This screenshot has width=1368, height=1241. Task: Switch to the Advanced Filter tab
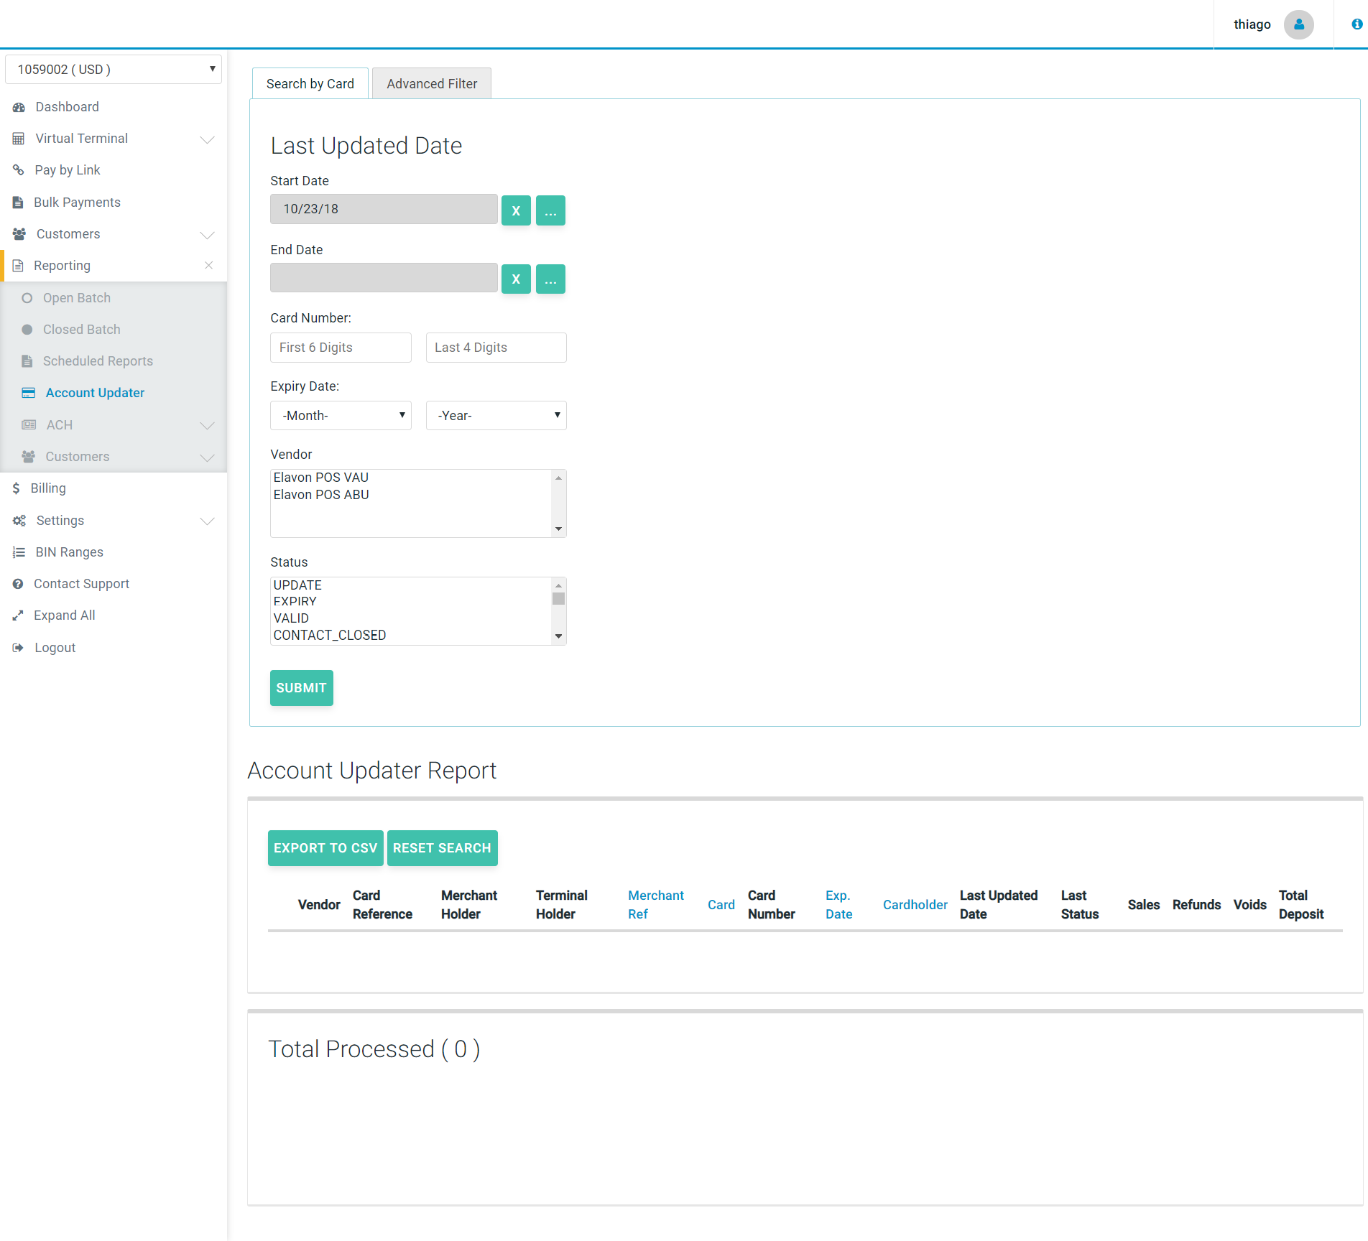click(x=432, y=84)
